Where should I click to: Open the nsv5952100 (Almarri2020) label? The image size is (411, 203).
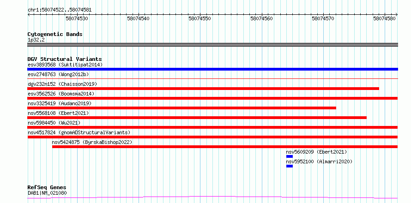[319, 161]
